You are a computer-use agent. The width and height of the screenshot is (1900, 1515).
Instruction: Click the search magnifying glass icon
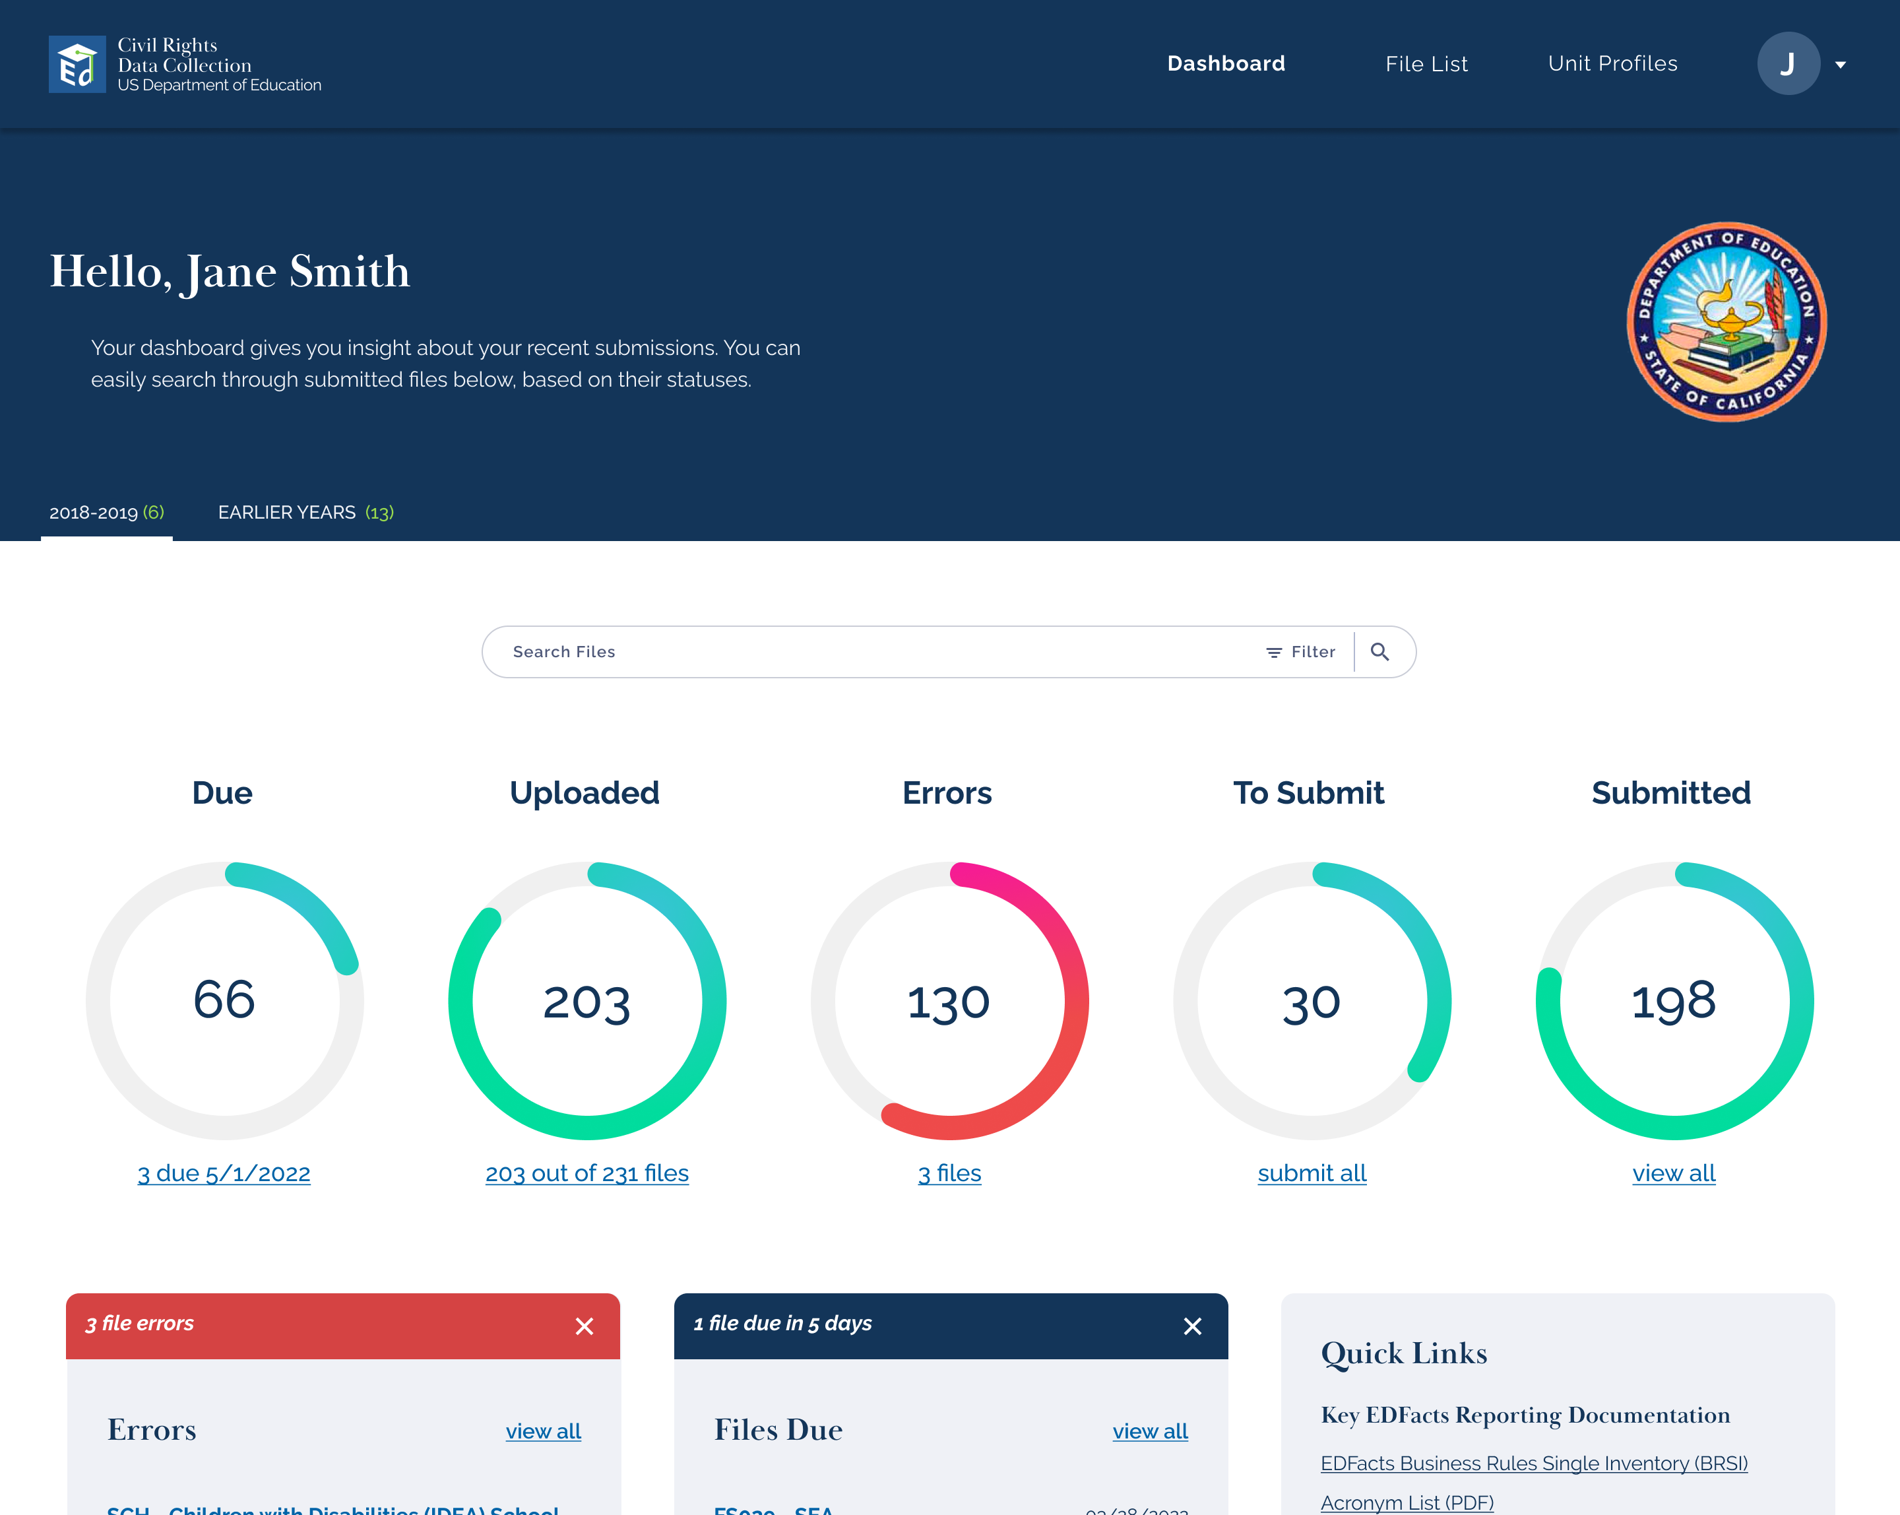click(1381, 652)
